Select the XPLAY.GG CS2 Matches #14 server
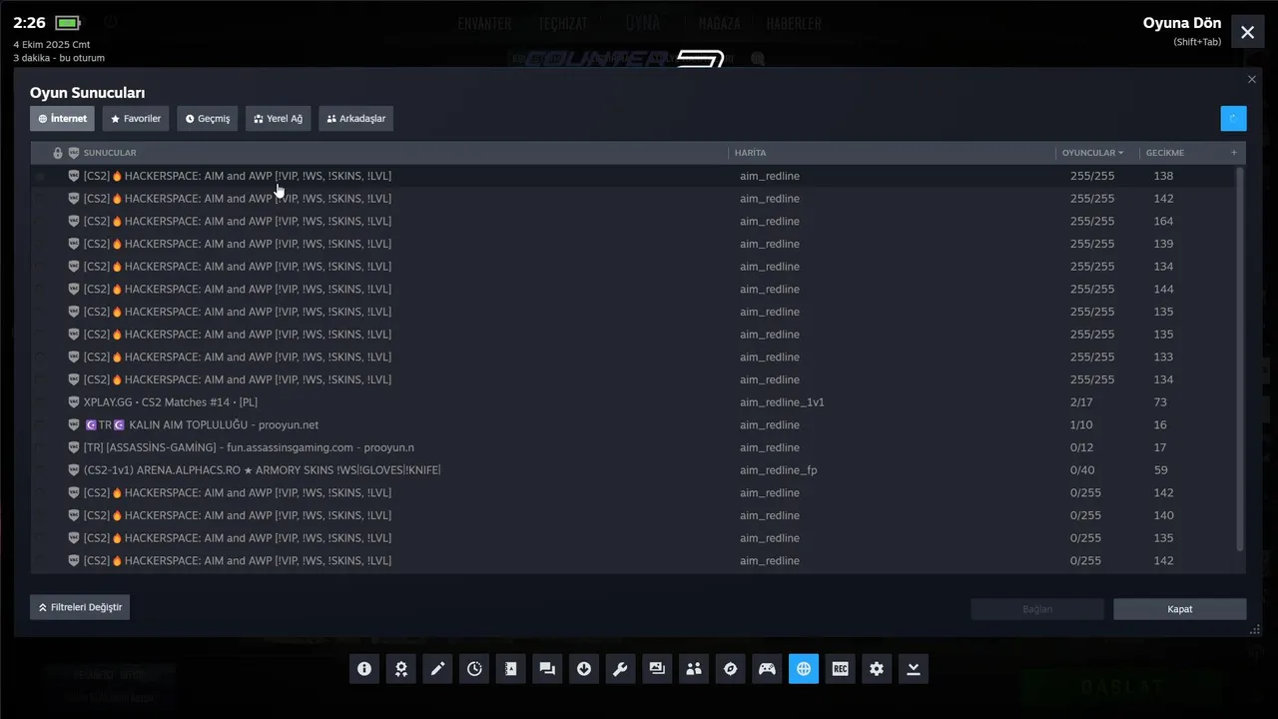This screenshot has height=719, width=1278. (632, 402)
